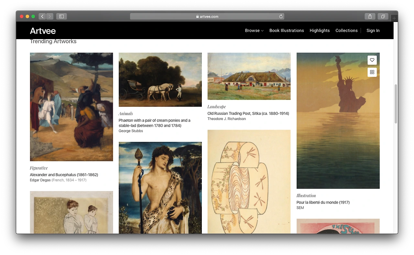Show all Safari tabs overview
The image size is (414, 255).
[x=383, y=16]
